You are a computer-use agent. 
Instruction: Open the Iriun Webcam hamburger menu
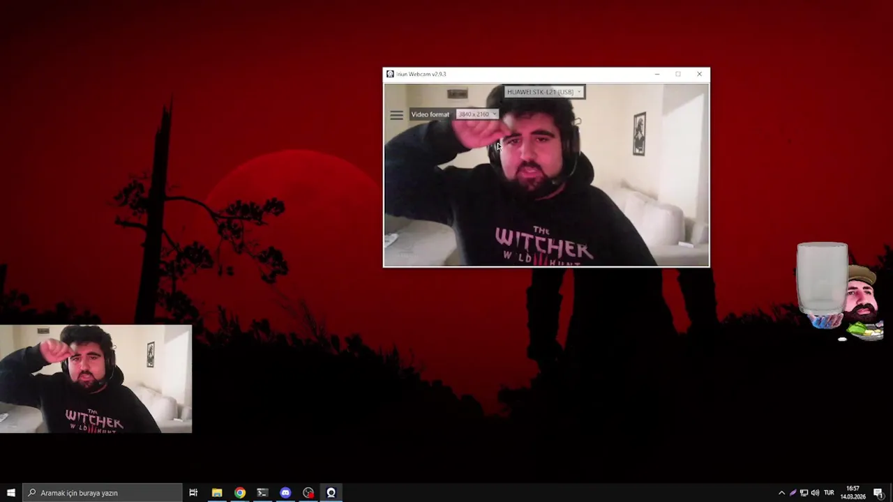[396, 115]
